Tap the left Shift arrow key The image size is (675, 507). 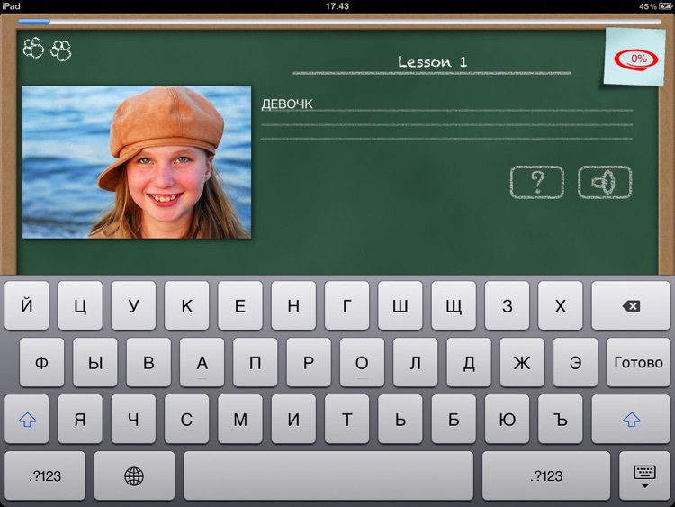click(27, 419)
